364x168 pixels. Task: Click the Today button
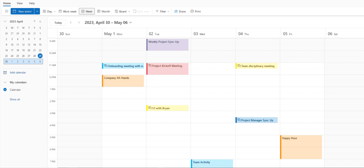click(58, 22)
